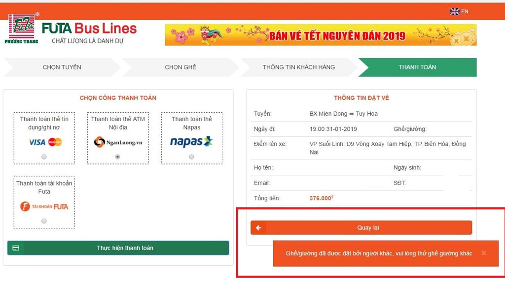The height and width of the screenshot is (284, 505).
Task: Select the Napas card payment radio button
Action: (192, 157)
